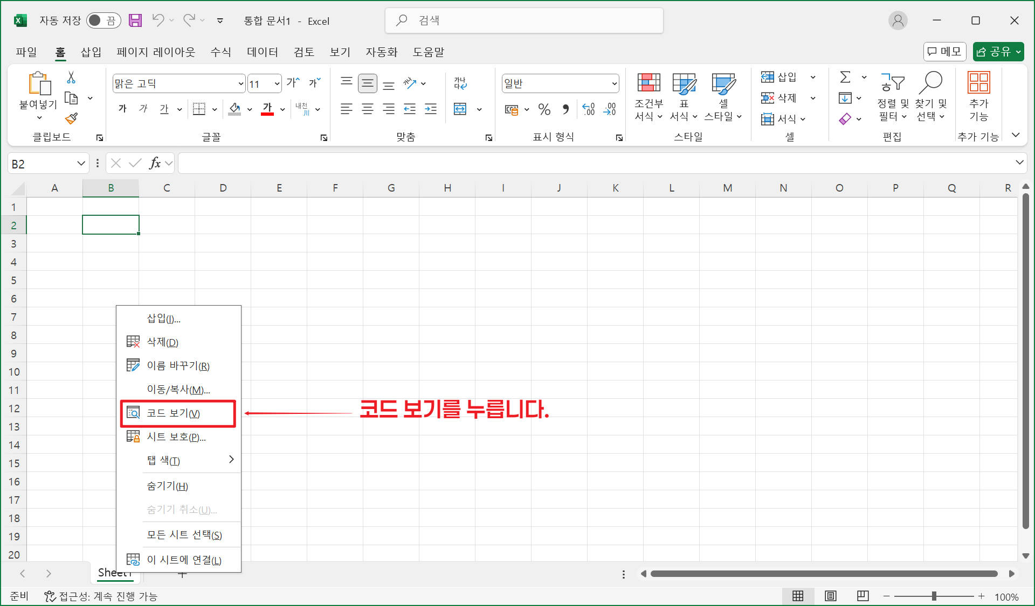The width and height of the screenshot is (1035, 606).
Task: Click the Cut scissors icon
Action: click(71, 78)
